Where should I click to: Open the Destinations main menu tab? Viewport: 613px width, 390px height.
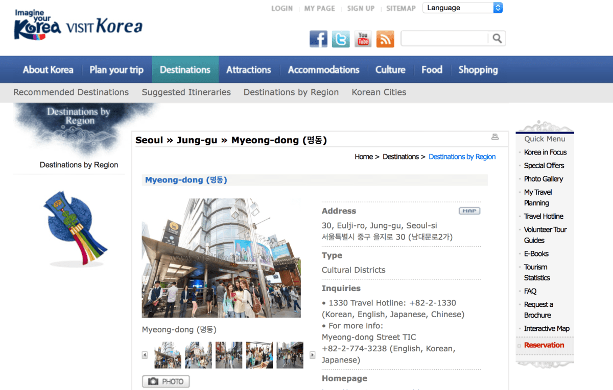[185, 70]
